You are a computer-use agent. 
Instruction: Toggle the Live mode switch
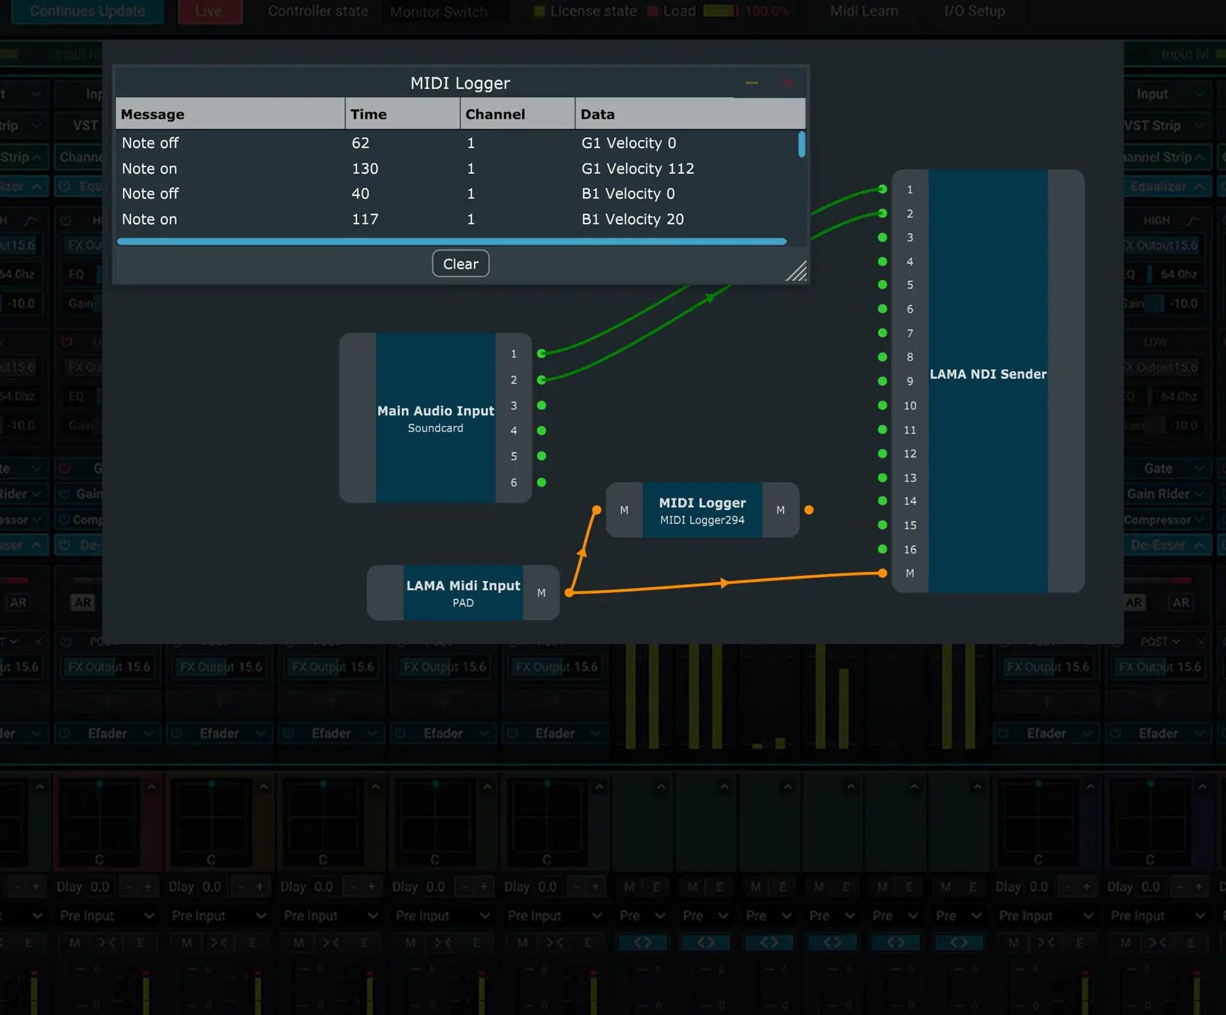coord(210,11)
